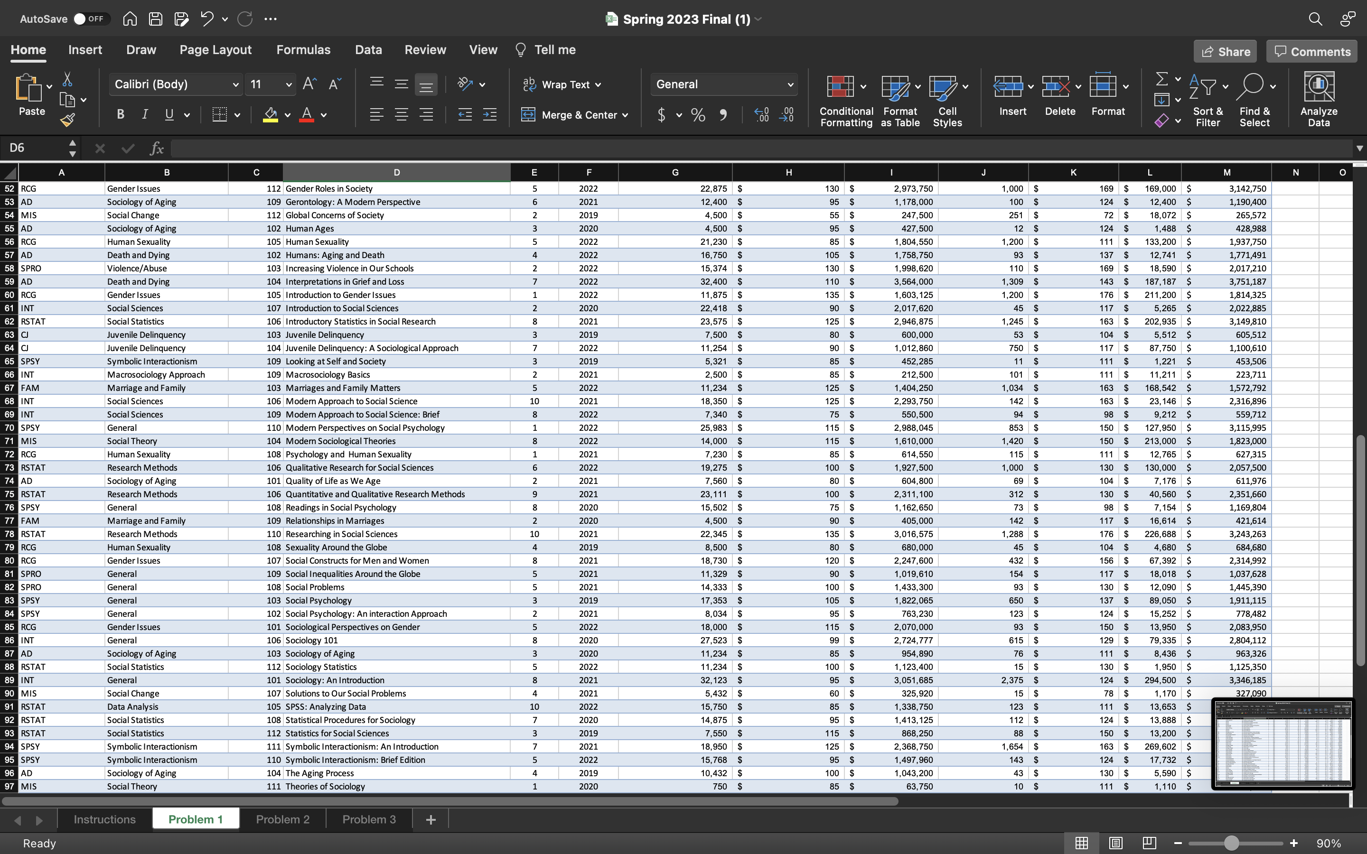The width and height of the screenshot is (1367, 854).
Task: Click the Share button
Action: [x=1225, y=51]
